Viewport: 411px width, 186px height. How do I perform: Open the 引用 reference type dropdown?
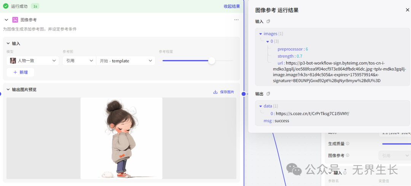pyautogui.click(x=80, y=61)
